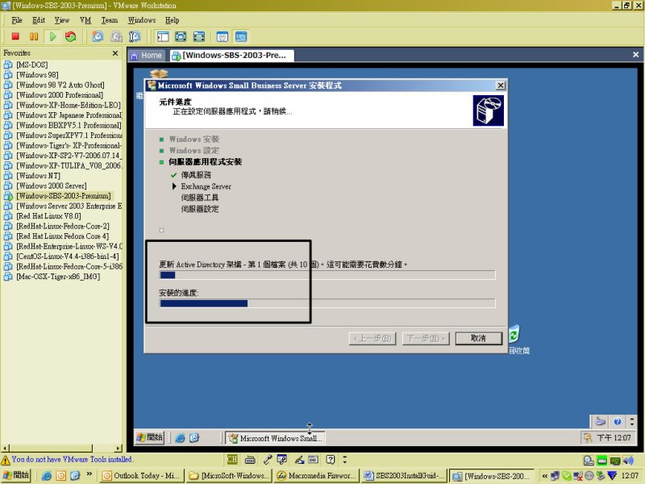The width and height of the screenshot is (645, 484).
Task: Open the Team menu
Action: tap(110, 19)
